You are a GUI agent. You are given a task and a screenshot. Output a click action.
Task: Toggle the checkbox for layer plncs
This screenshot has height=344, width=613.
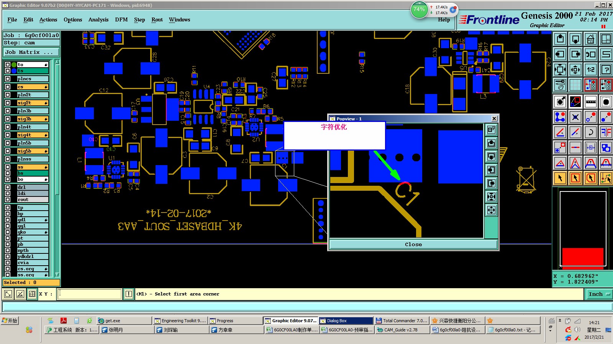click(8, 79)
